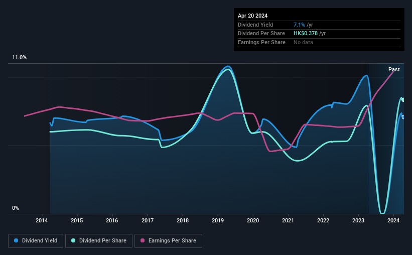Screen dimensions: 412x255
Task: Click the Apr 20 2024 tooltip date
Action: click(x=252, y=16)
